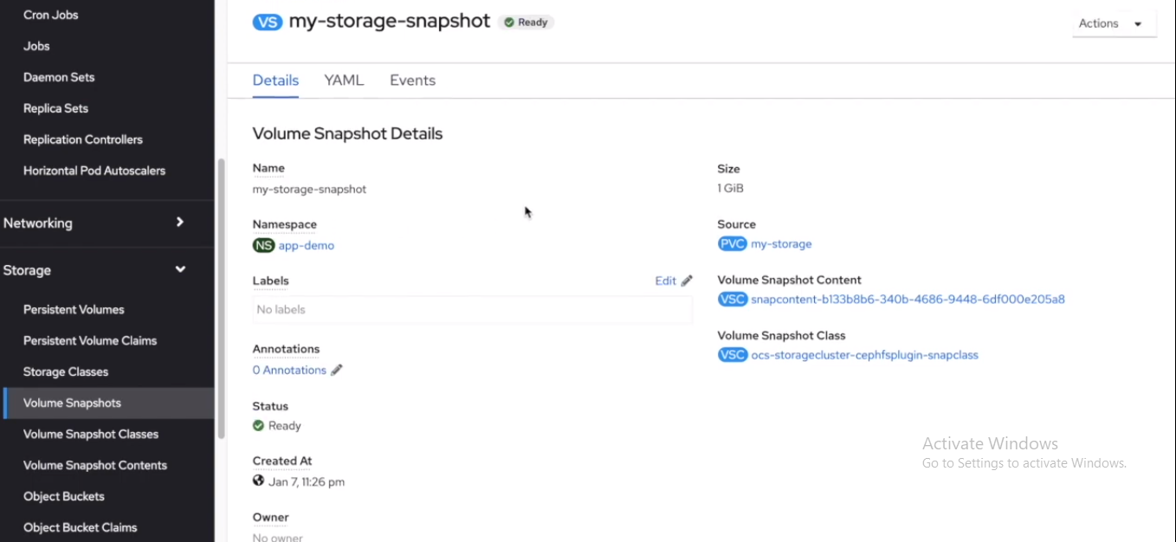Open the Events tab
This screenshot has height=542, width=1176.
412,81
